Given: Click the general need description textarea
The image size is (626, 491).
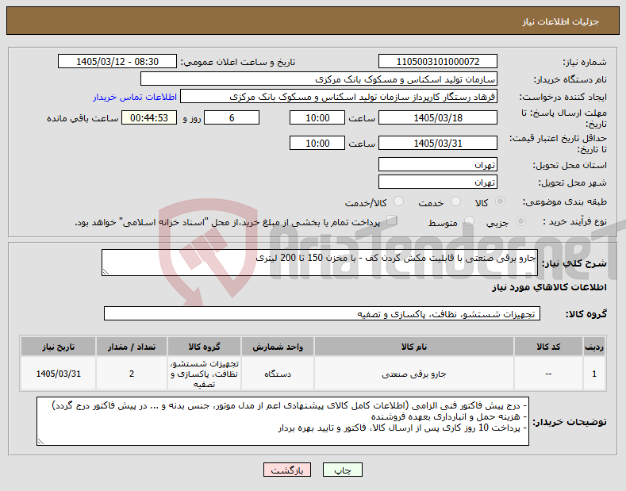Looking at the screenshot, I should (x=320, y=263).
